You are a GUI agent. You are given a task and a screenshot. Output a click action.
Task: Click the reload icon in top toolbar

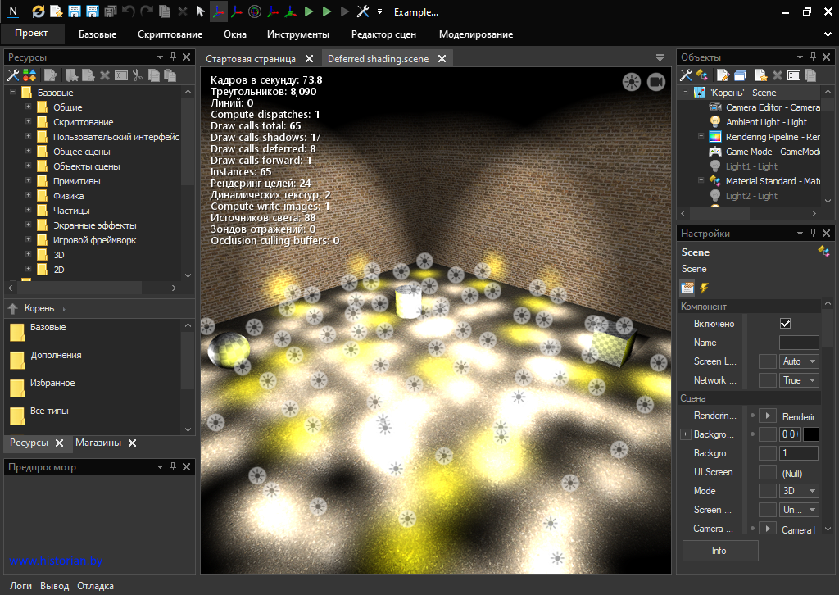pos(39,11)
